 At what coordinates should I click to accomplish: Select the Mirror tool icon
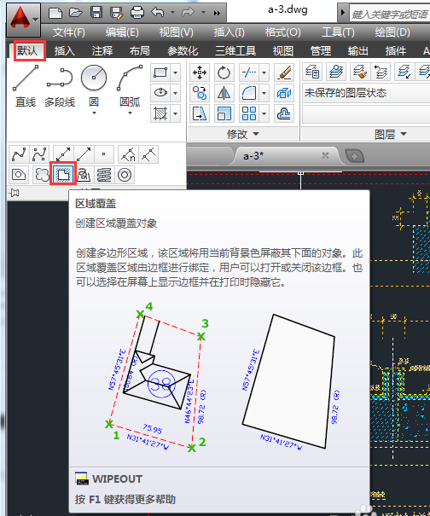tap(224, 94)
